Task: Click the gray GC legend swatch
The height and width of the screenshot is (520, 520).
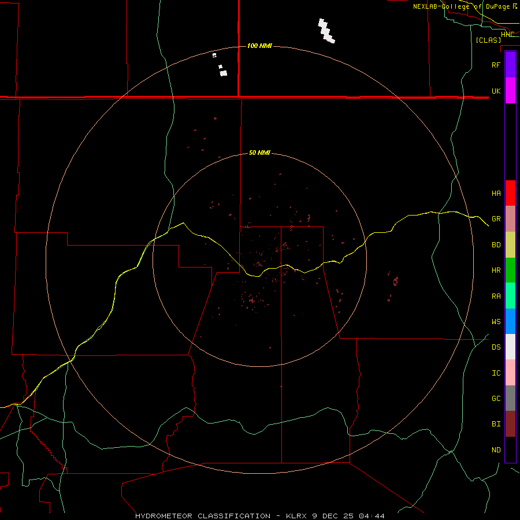Action: pos(510,398)
